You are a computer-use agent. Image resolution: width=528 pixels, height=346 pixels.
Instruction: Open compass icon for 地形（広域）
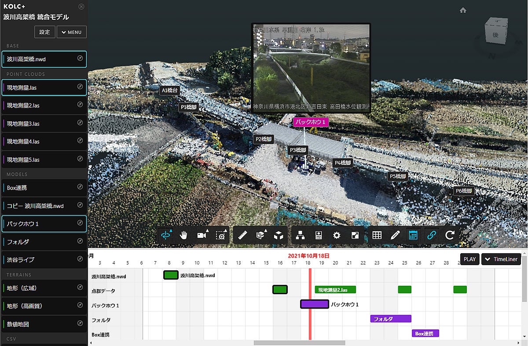[x=80, y=288]
